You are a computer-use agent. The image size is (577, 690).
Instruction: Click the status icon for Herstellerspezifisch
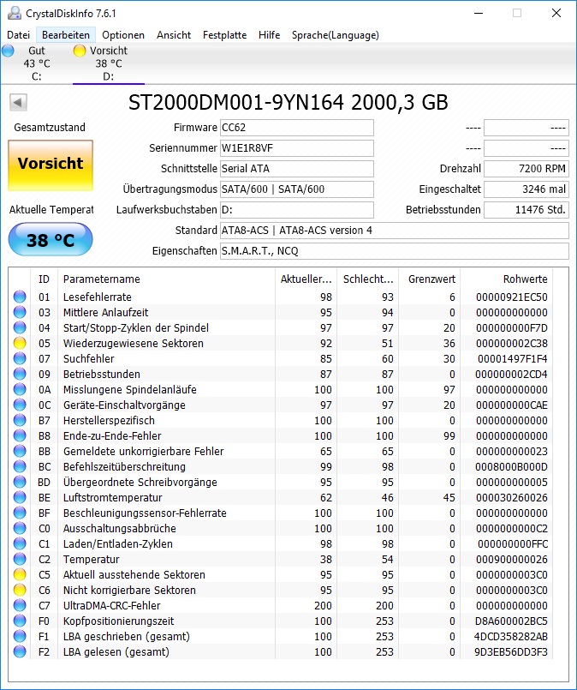point(20,420)
